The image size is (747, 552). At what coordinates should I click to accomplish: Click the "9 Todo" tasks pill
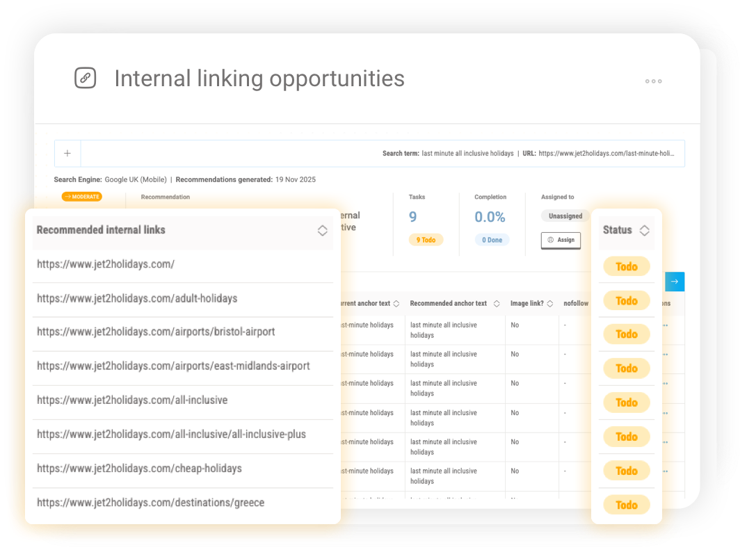[x=426, y=239]
